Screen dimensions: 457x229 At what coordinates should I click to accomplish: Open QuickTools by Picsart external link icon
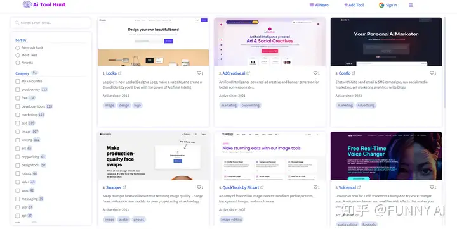262,187
